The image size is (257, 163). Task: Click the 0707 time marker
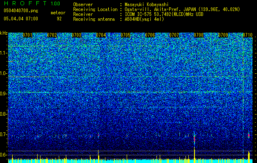coord(174,35)
